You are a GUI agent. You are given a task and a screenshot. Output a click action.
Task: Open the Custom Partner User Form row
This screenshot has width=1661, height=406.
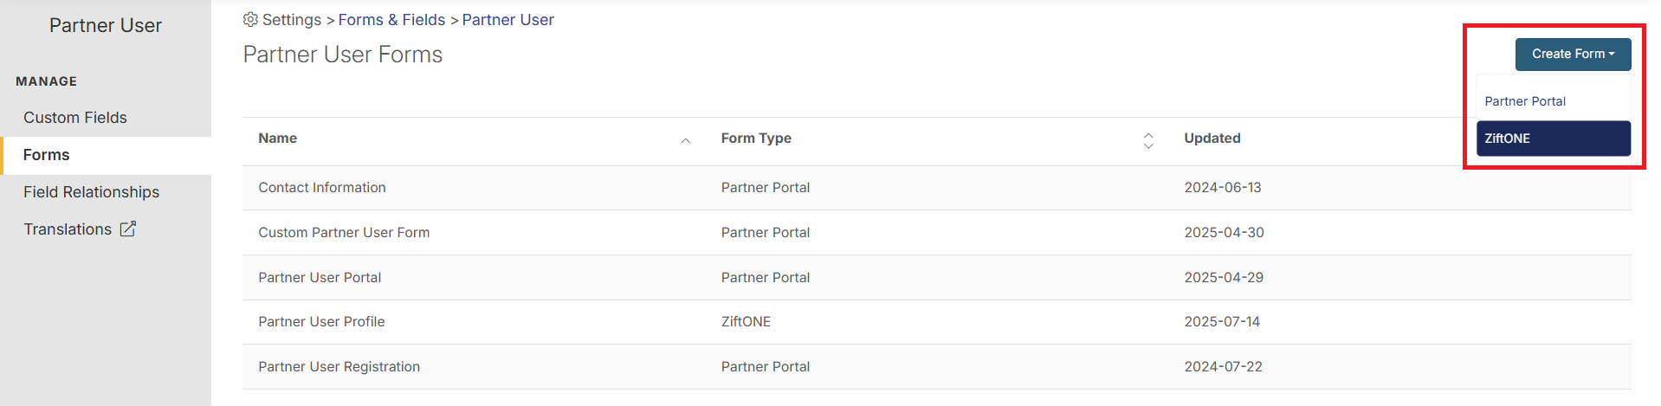coord(936,233)
